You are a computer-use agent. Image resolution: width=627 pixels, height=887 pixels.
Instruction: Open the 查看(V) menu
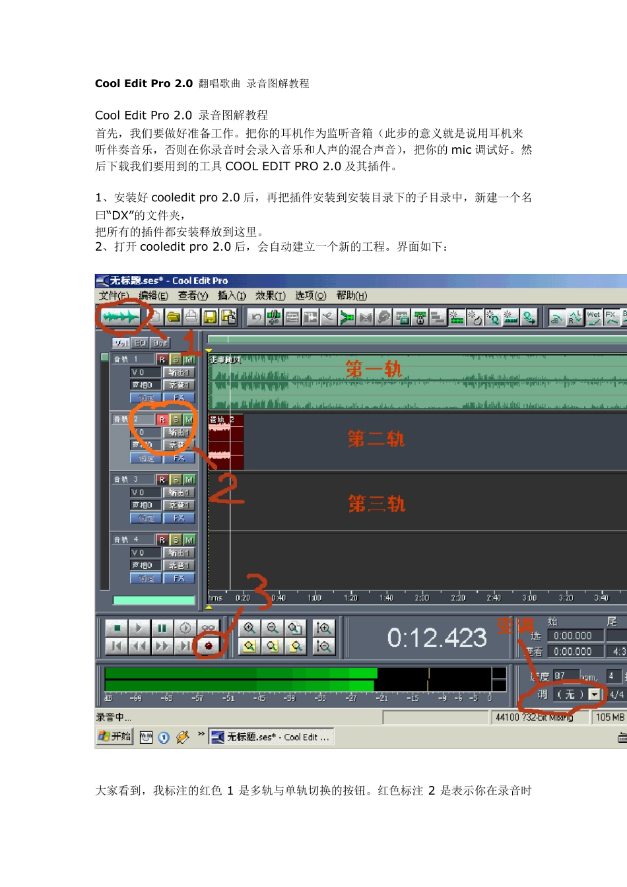coord(193,296)
